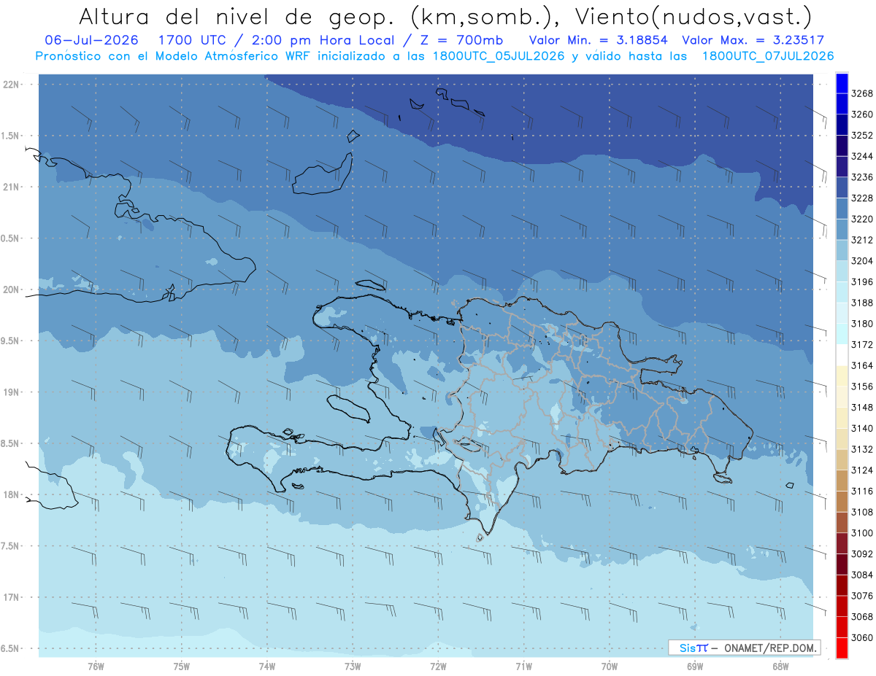Image resolution: width=876 pixels, height=676 pixels.
Task: Click the '73W' longitude label
Action: click(x=353, y=667)
